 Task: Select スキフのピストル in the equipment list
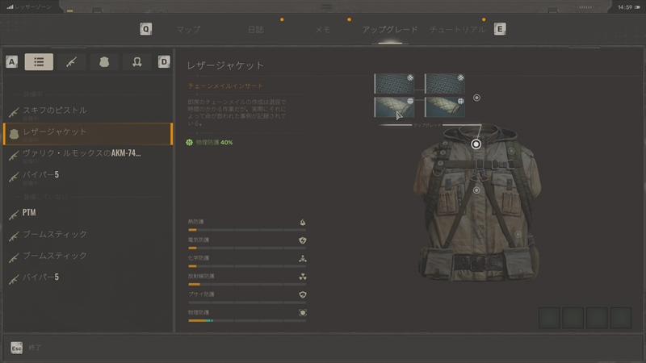(88, 112)
